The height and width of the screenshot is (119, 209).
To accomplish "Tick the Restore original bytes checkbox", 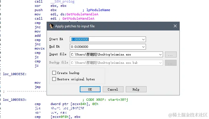I will pos(54,79).
